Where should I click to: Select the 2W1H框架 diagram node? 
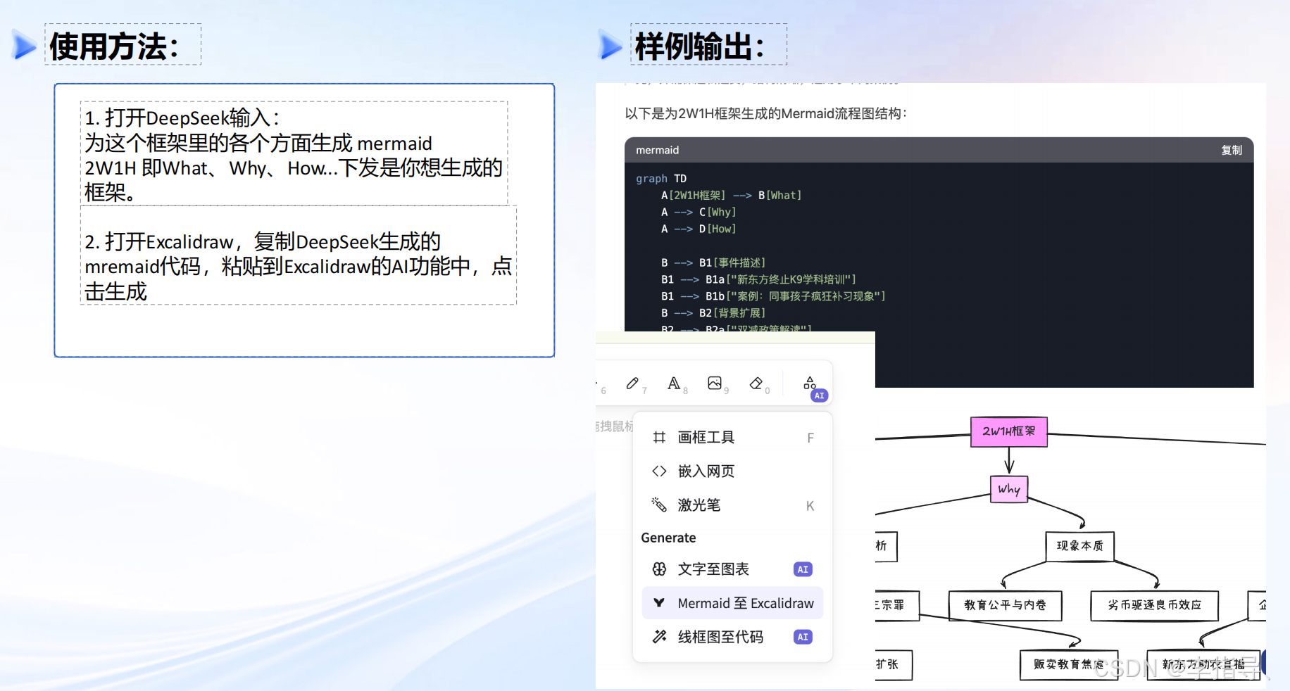click(1009, 431)
